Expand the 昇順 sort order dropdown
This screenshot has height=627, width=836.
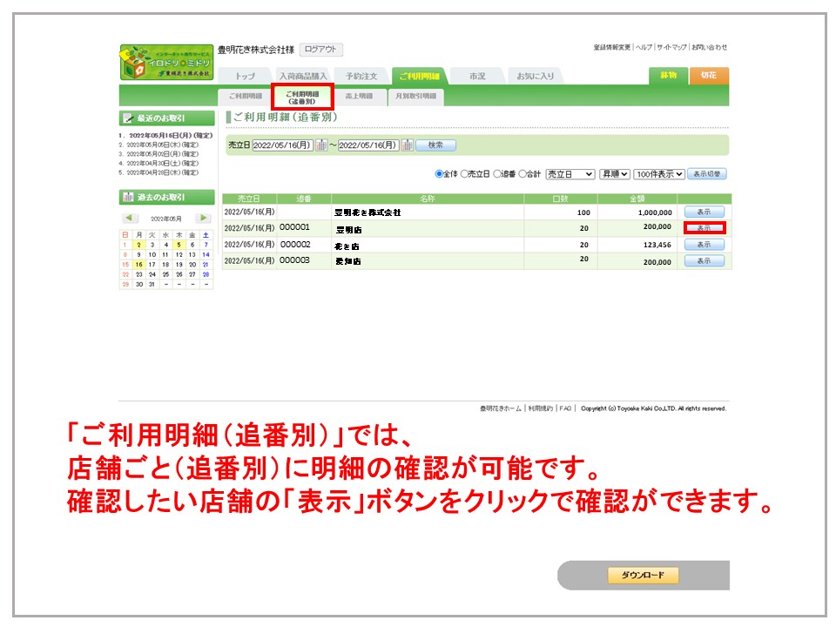tap(614, 174)
